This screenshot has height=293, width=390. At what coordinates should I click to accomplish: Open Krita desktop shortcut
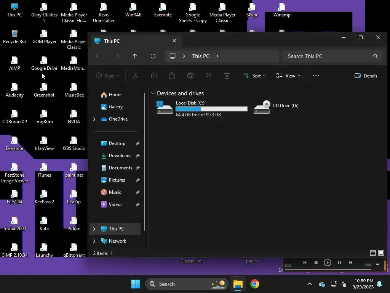coord(44,224)
